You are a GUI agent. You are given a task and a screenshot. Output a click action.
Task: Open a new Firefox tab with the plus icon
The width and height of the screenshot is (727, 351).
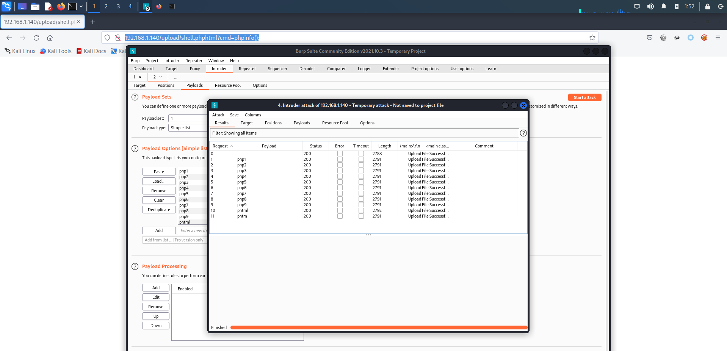click(92, 22)
